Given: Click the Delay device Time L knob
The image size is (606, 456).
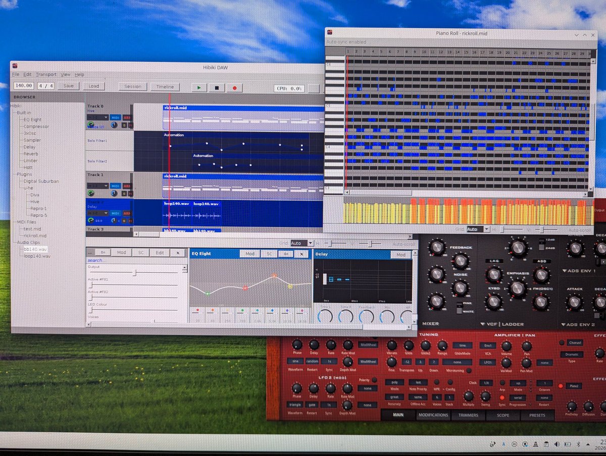Looking at the screenshot, I should pyautogui.click(x=325, y=316).
